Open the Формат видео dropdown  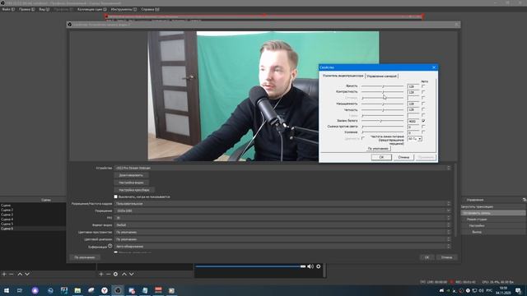pos(282,224)
